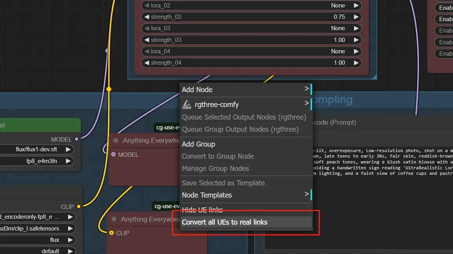The height and width of the screenshot is (254, 453).
Task: Collapse the MODEL Anything Everywhere node dot
Action: click(x=116, y=141)
